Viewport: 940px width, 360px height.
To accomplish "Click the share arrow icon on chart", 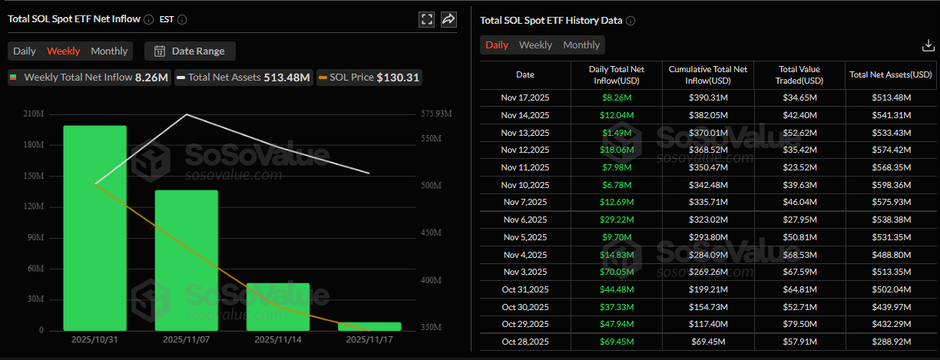I will pyautogui.click(x=448, y=20).
